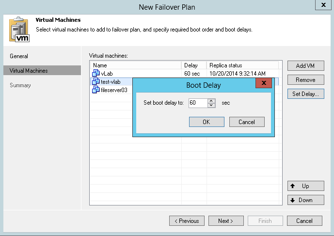Proceed with the Next button
The height and width of the screenshot is (236, 334).
click(225, 221)
